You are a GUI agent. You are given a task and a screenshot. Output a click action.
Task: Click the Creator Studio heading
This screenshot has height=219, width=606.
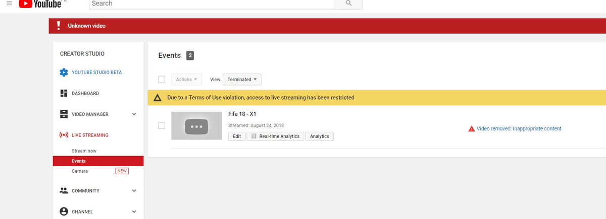[82, 54]
